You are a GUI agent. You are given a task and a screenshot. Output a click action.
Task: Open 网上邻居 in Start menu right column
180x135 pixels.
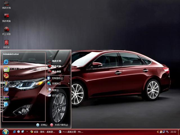pyautogui.click(x=54, y=71)
